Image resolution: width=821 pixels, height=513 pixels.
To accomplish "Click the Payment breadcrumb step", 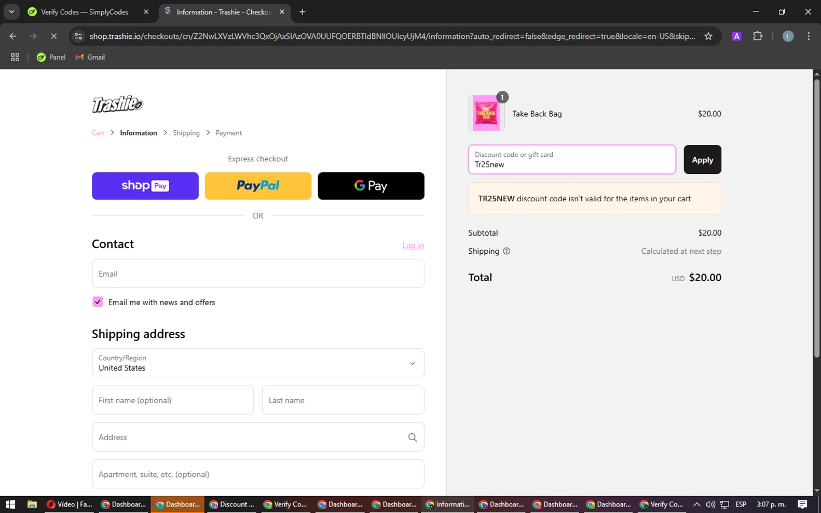I will pos(229,133).
